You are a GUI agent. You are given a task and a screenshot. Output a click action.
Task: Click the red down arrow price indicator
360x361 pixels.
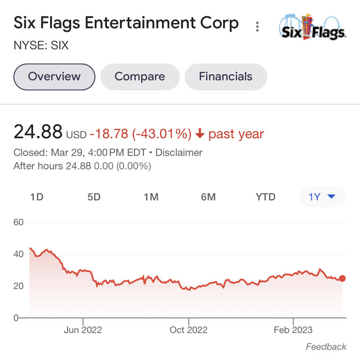tap(200, 134)
